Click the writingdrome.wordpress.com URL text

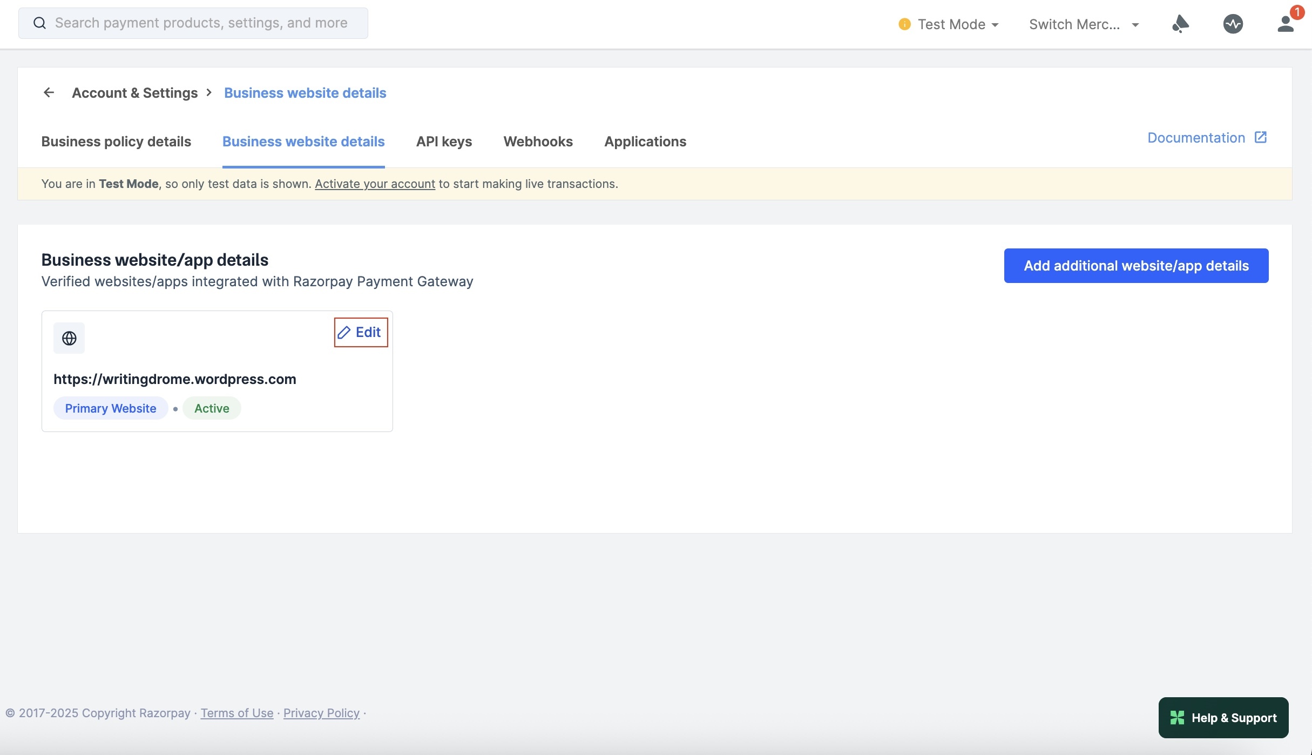point(175,379)
